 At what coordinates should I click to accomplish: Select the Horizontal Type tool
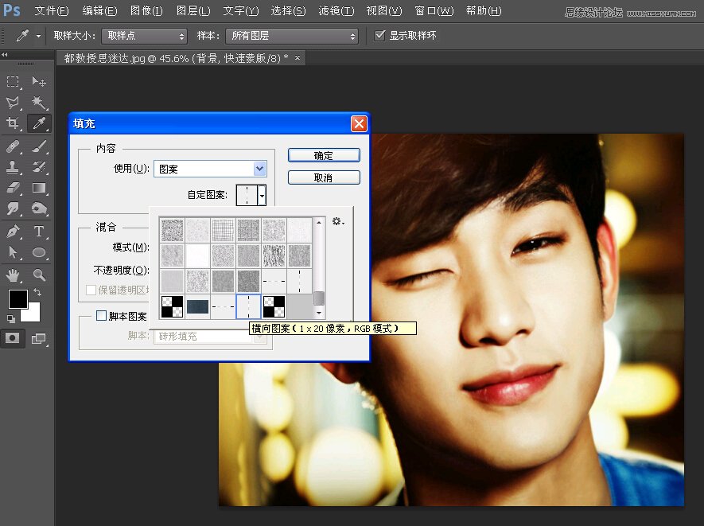click(39, 231)
